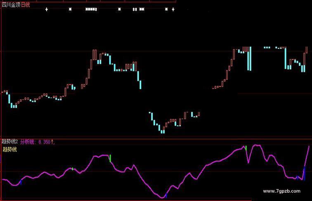Select the first white plus marker in top row
The width and height of the screenshot is (312, 201).
pyautogui.click(x=47, y=9)
